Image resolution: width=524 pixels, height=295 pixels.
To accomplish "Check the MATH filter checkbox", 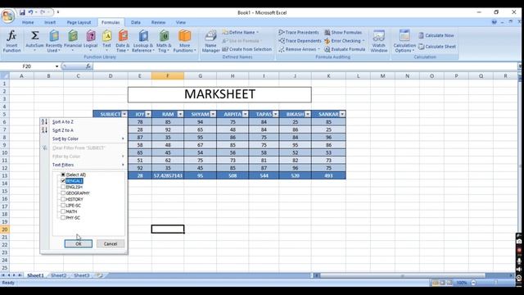I will pos(63,211).
